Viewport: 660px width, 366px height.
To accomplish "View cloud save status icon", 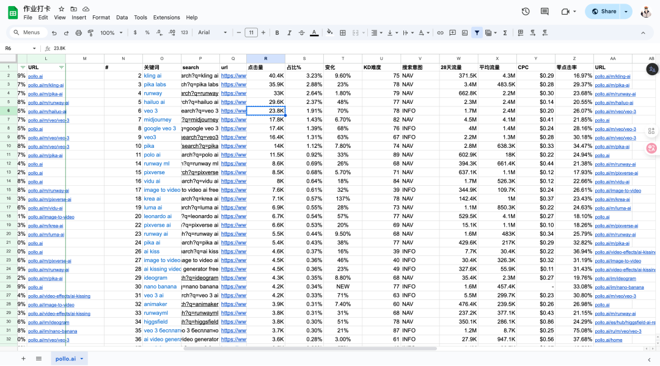I will click(x=86, y=9).
